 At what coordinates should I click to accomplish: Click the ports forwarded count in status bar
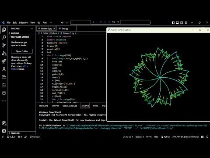pyautogui.click(x=20, y=137)
